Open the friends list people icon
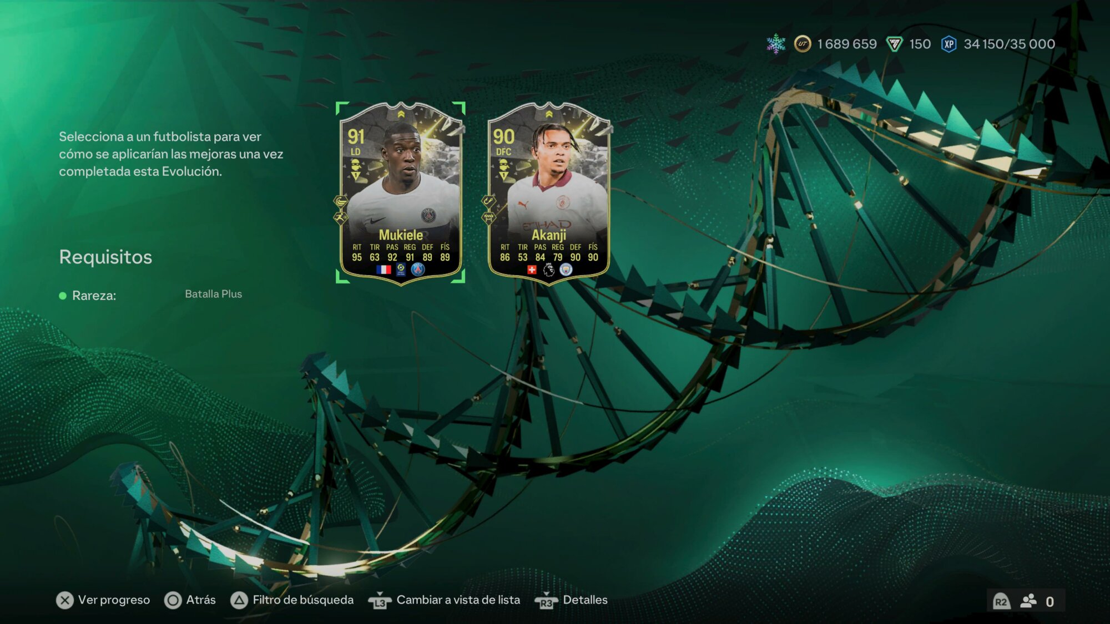This screenshot has width=1110, height=624. point(1028,601)
